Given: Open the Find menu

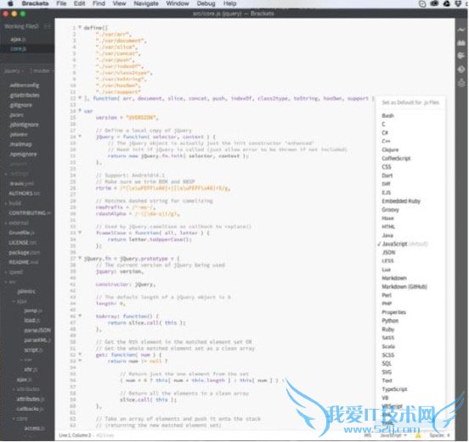Looking at the screenshot, I should [x=99, y=3].
